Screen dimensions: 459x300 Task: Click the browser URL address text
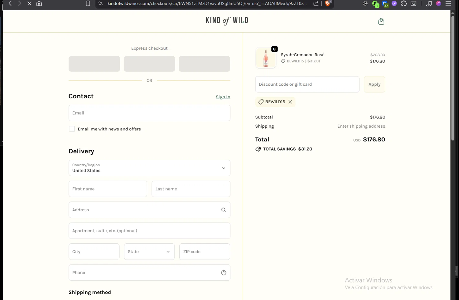tap(207, 3)
